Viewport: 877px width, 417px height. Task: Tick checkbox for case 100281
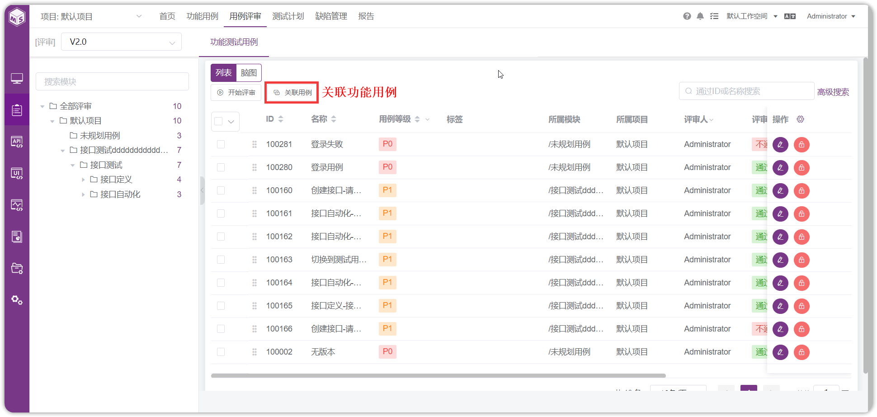pyautogui.click(x=221, y=144)
